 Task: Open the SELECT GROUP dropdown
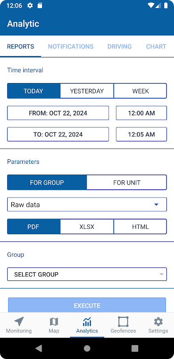tap(87, 274)
